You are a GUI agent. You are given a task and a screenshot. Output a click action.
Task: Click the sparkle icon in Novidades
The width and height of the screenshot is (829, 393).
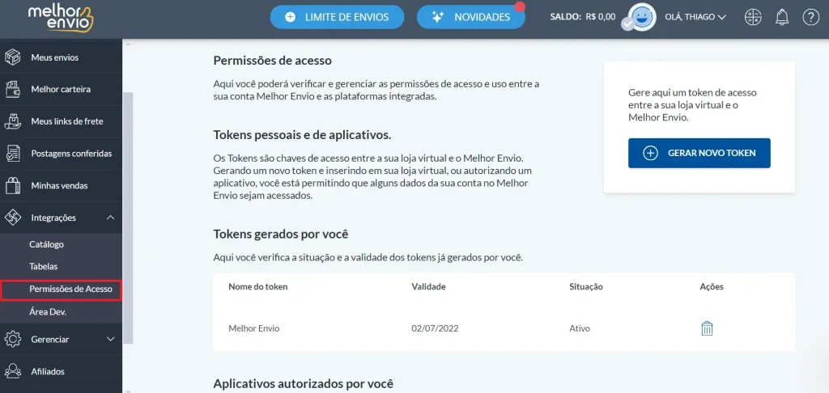[x=437, y=17]
